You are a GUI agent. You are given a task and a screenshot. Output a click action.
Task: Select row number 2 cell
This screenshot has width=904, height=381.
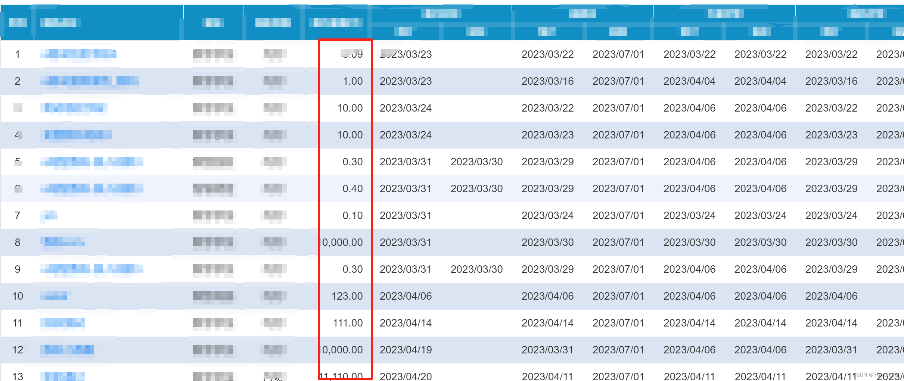point(18,81)
